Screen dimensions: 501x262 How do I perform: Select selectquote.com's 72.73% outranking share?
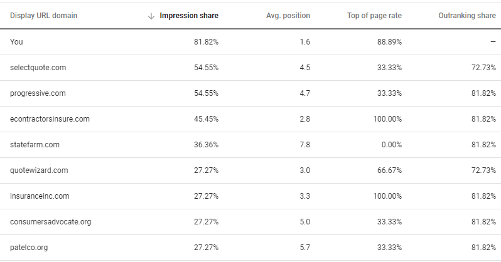tap(483, 68)
